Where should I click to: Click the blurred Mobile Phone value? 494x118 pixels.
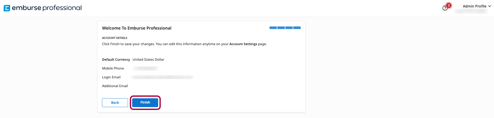point(145,68)
